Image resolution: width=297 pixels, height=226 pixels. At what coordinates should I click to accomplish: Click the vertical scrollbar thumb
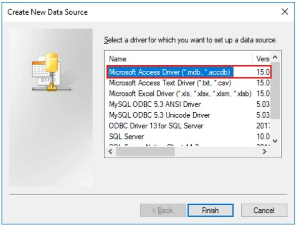[x=275, y=91]
